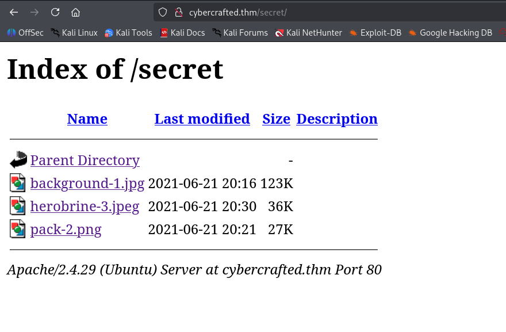Click the Exploit-DB bookmark icon

(355, 33)
